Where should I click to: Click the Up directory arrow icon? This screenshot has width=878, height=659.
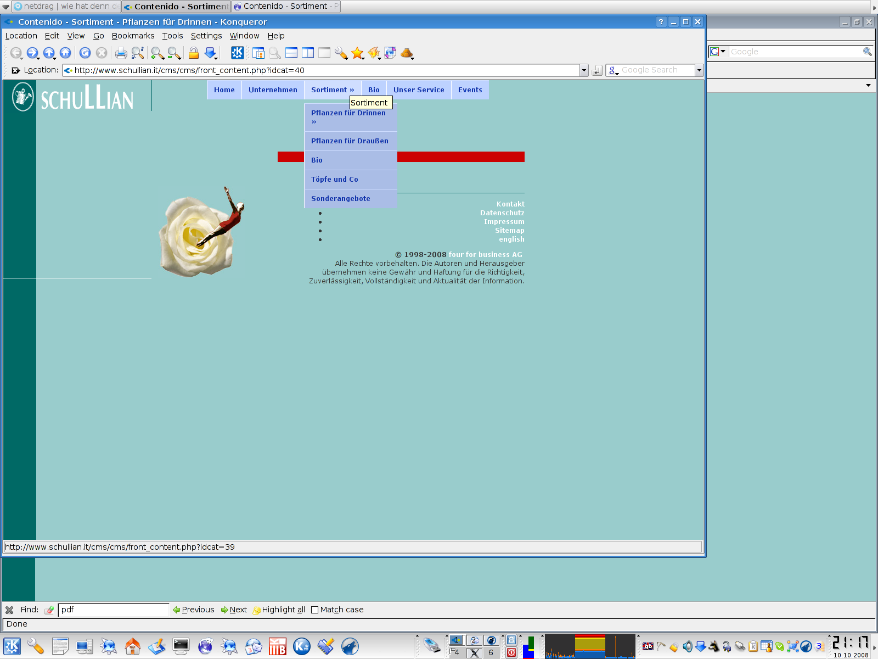coord(49,53)
